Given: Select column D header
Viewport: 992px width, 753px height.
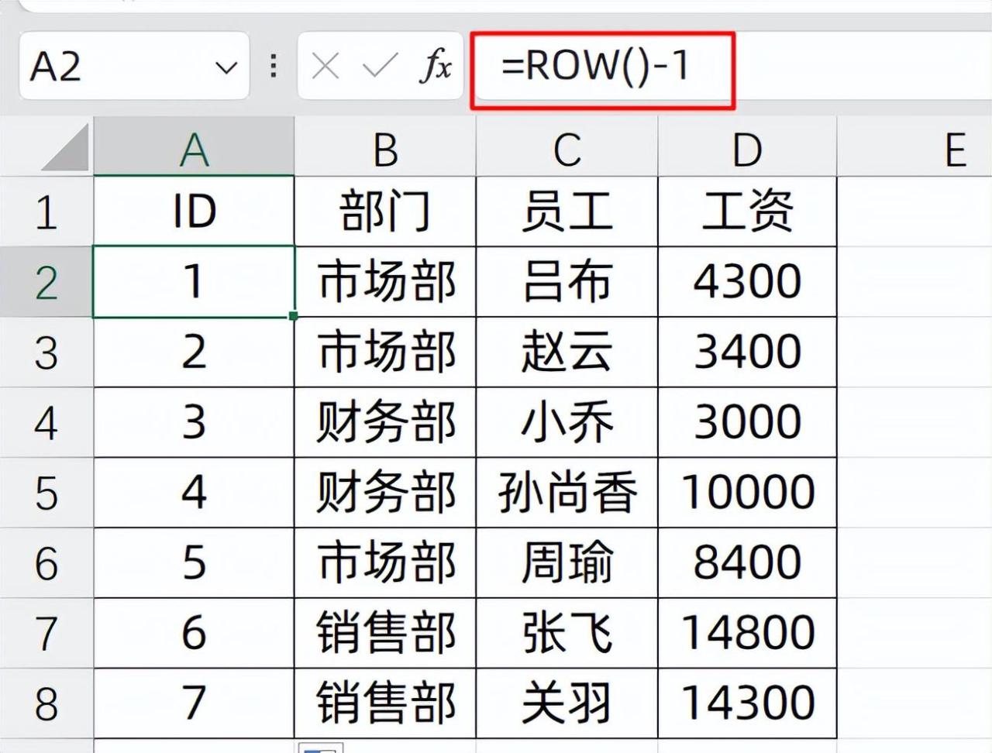Looking at the screenshot, I should coord(747,146).
